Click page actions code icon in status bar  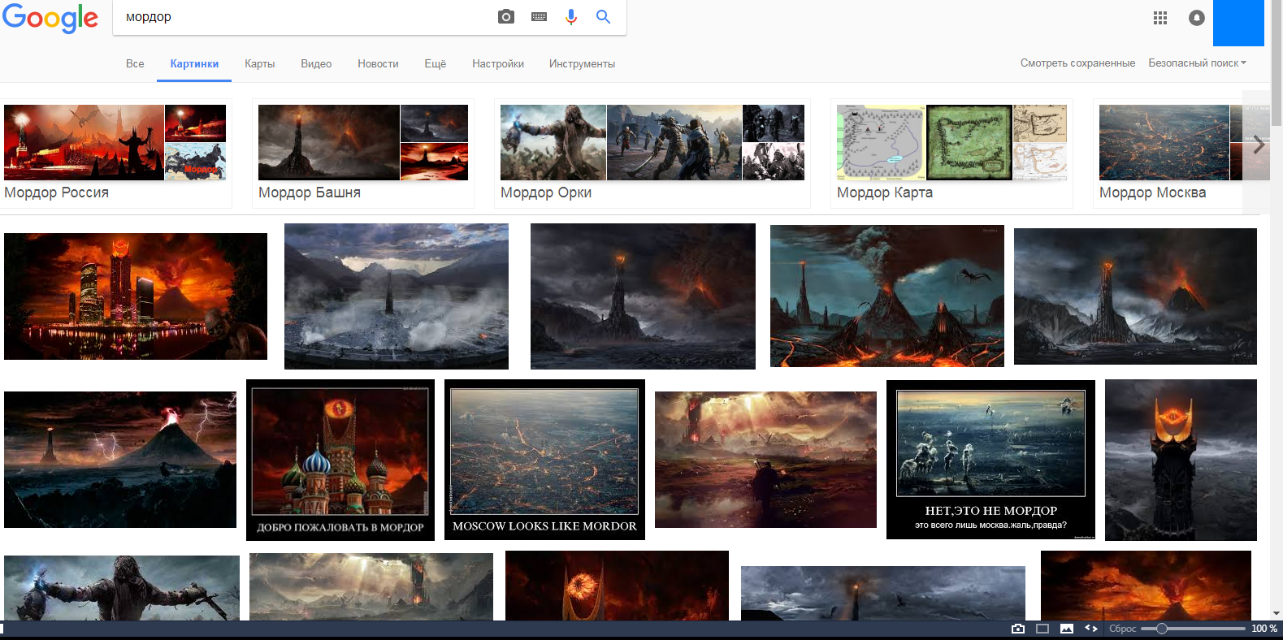click(1091, 629)
